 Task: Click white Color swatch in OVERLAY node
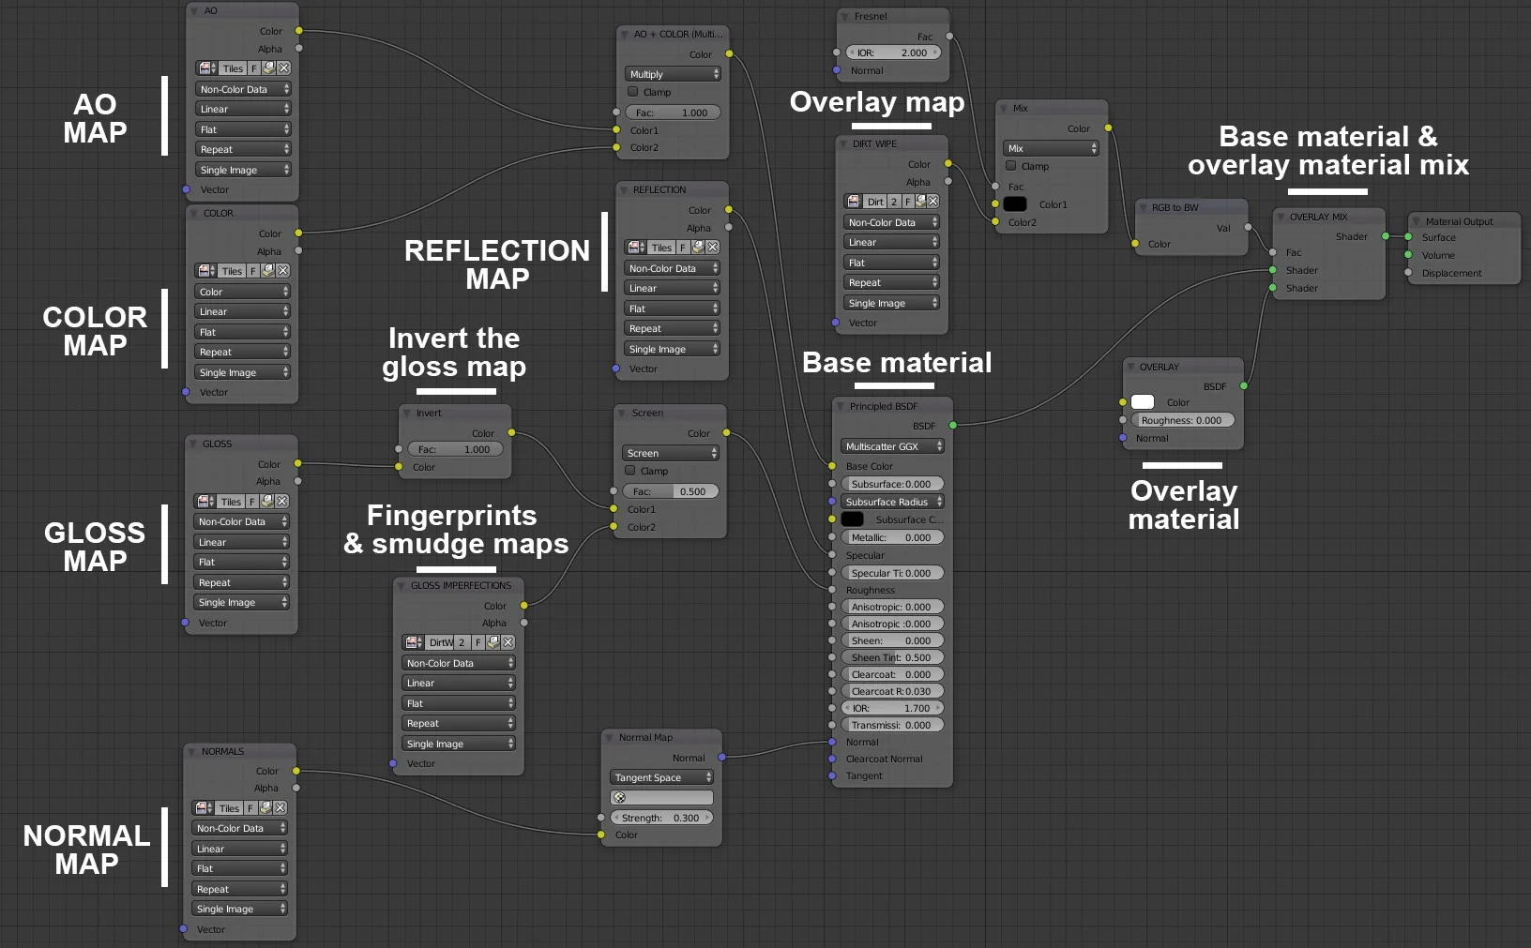(x=1143, y=402)
